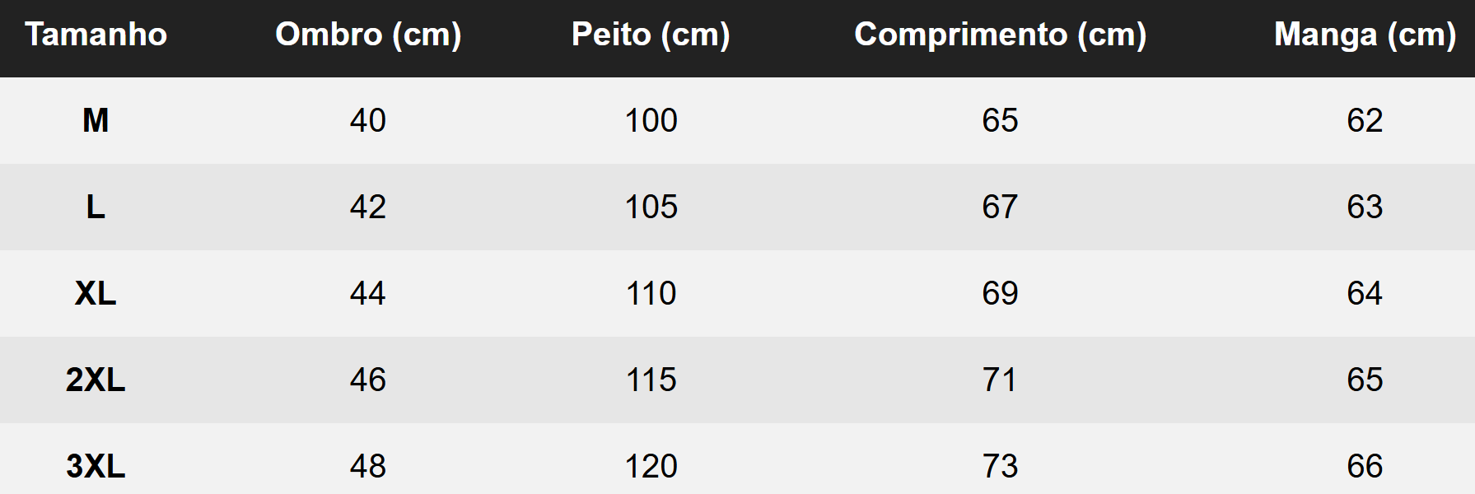Click the Peito (cm) column header
This screenshot has width=1475, height=494.
coord(651,35)
